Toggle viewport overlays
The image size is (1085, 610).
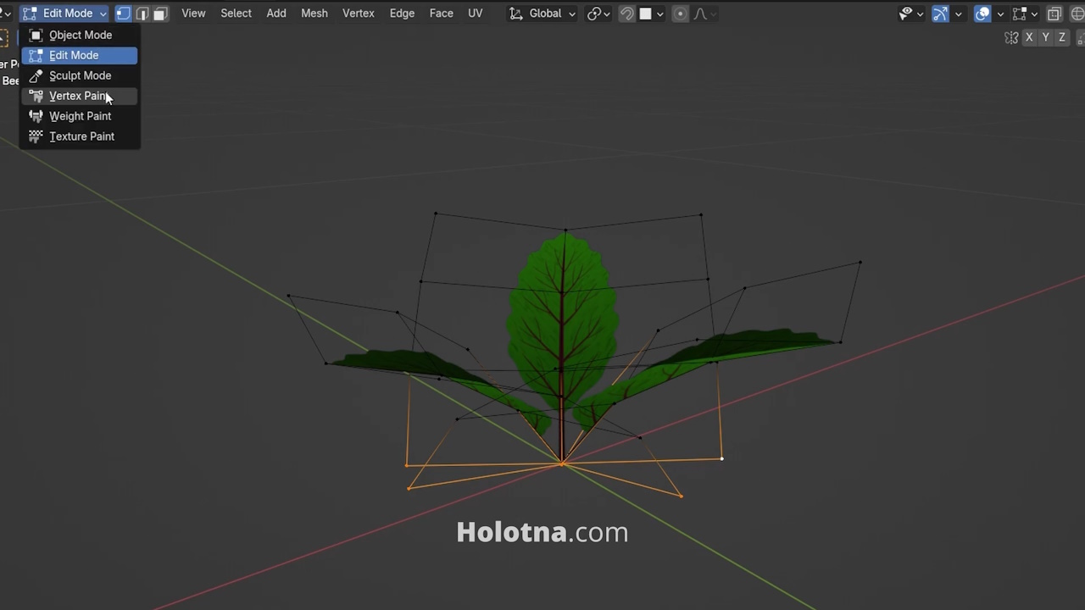point(982,14)
